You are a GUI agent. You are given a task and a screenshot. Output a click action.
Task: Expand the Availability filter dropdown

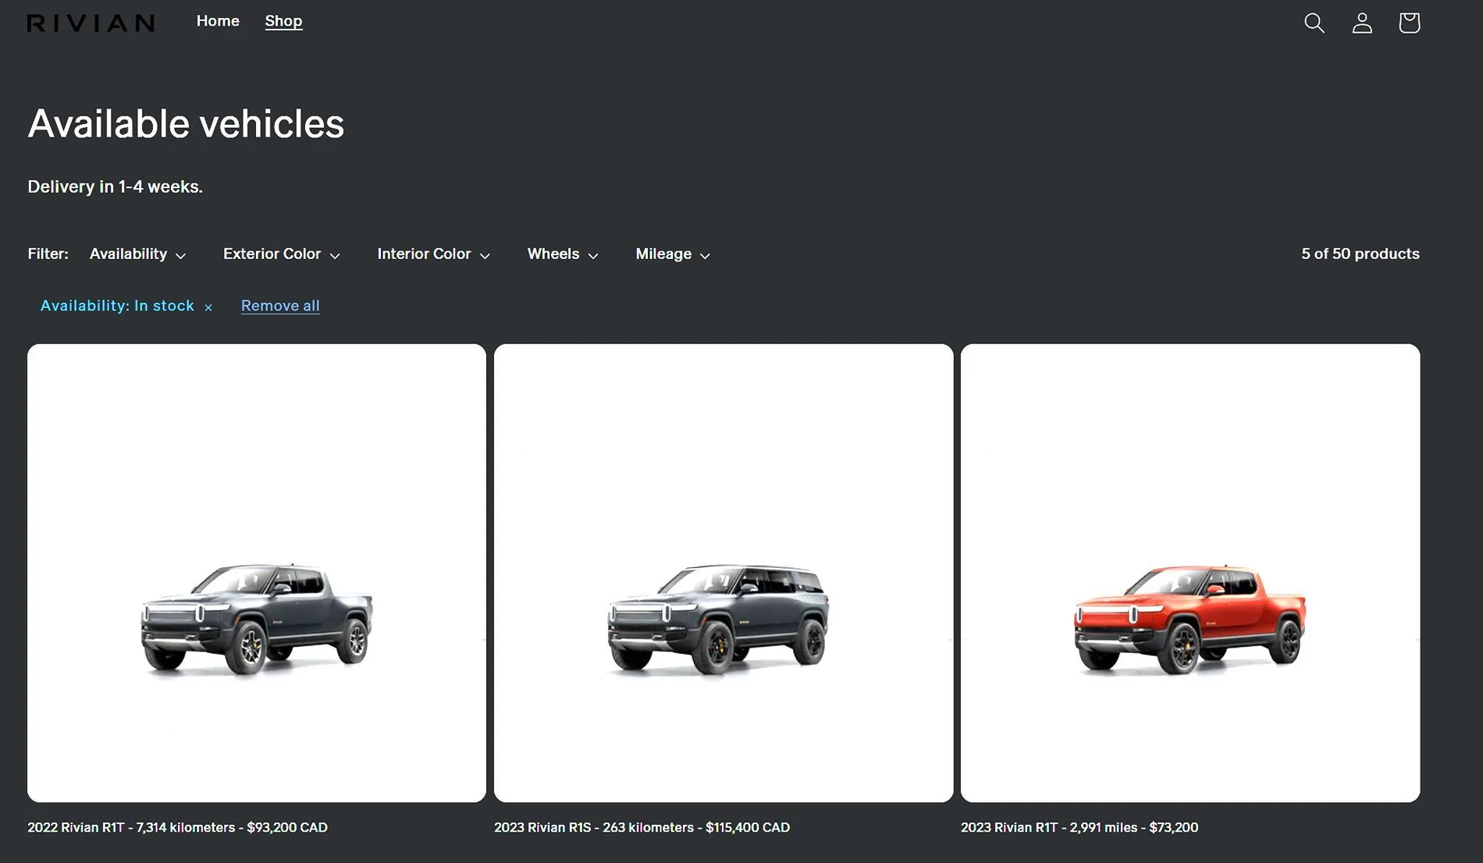pos(137,254)
